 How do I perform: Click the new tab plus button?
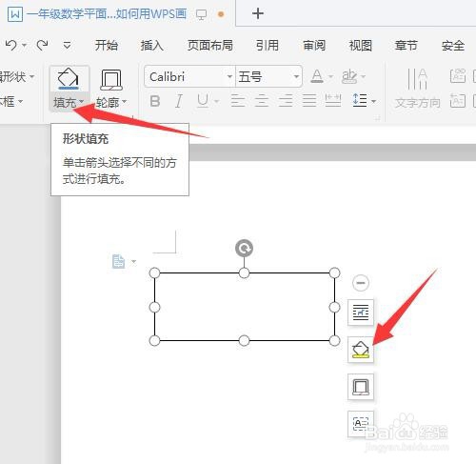258,13
